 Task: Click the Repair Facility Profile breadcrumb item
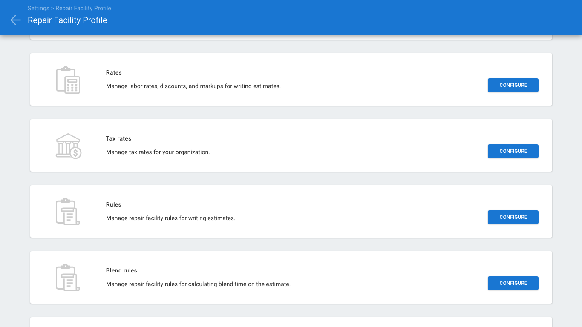click(x=83, y=8)
